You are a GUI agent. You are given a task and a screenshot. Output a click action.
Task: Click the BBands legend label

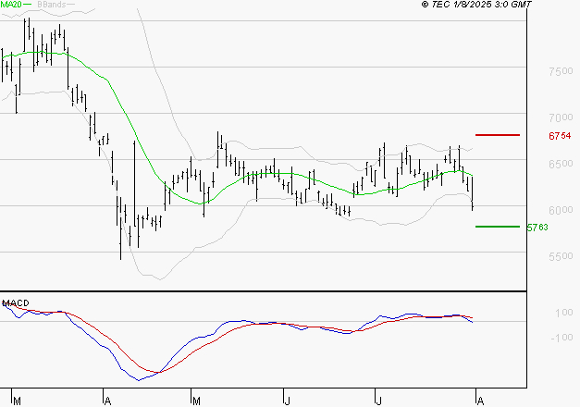52,5
